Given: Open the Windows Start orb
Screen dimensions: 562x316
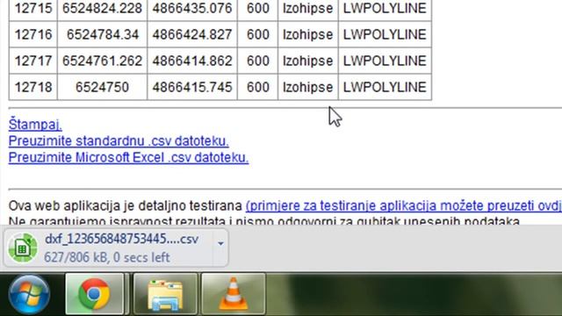Looking at the screenshot, I should coord(29,295).
